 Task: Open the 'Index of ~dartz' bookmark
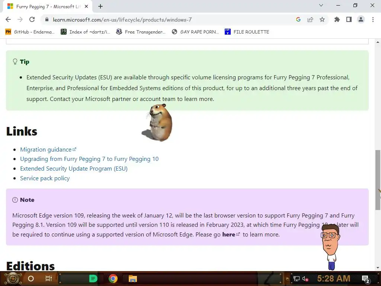coord(85,32)
